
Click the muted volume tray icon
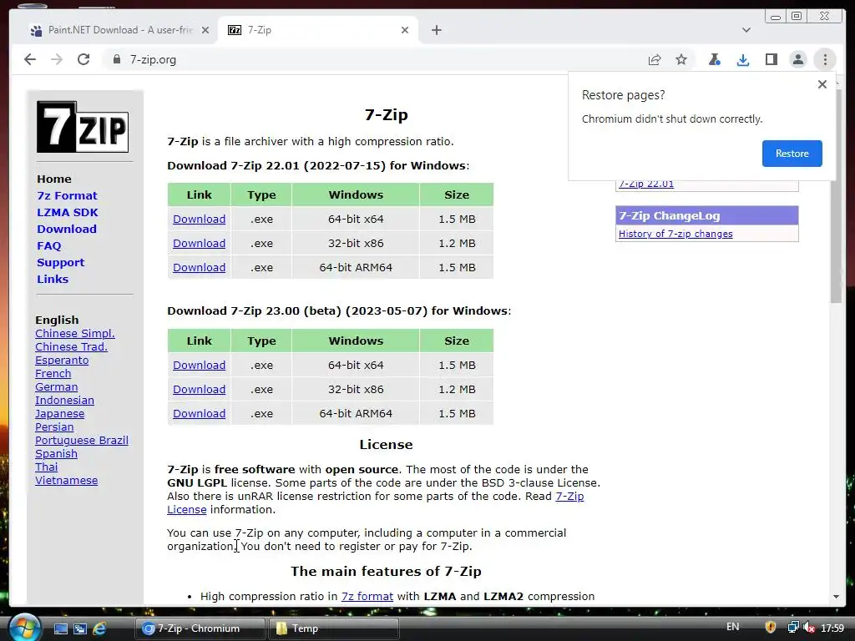click(808, 628)
